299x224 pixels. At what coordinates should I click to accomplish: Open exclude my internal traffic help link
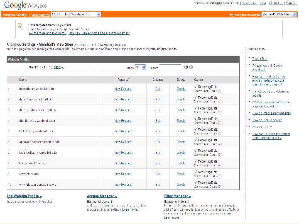[271, 136]
